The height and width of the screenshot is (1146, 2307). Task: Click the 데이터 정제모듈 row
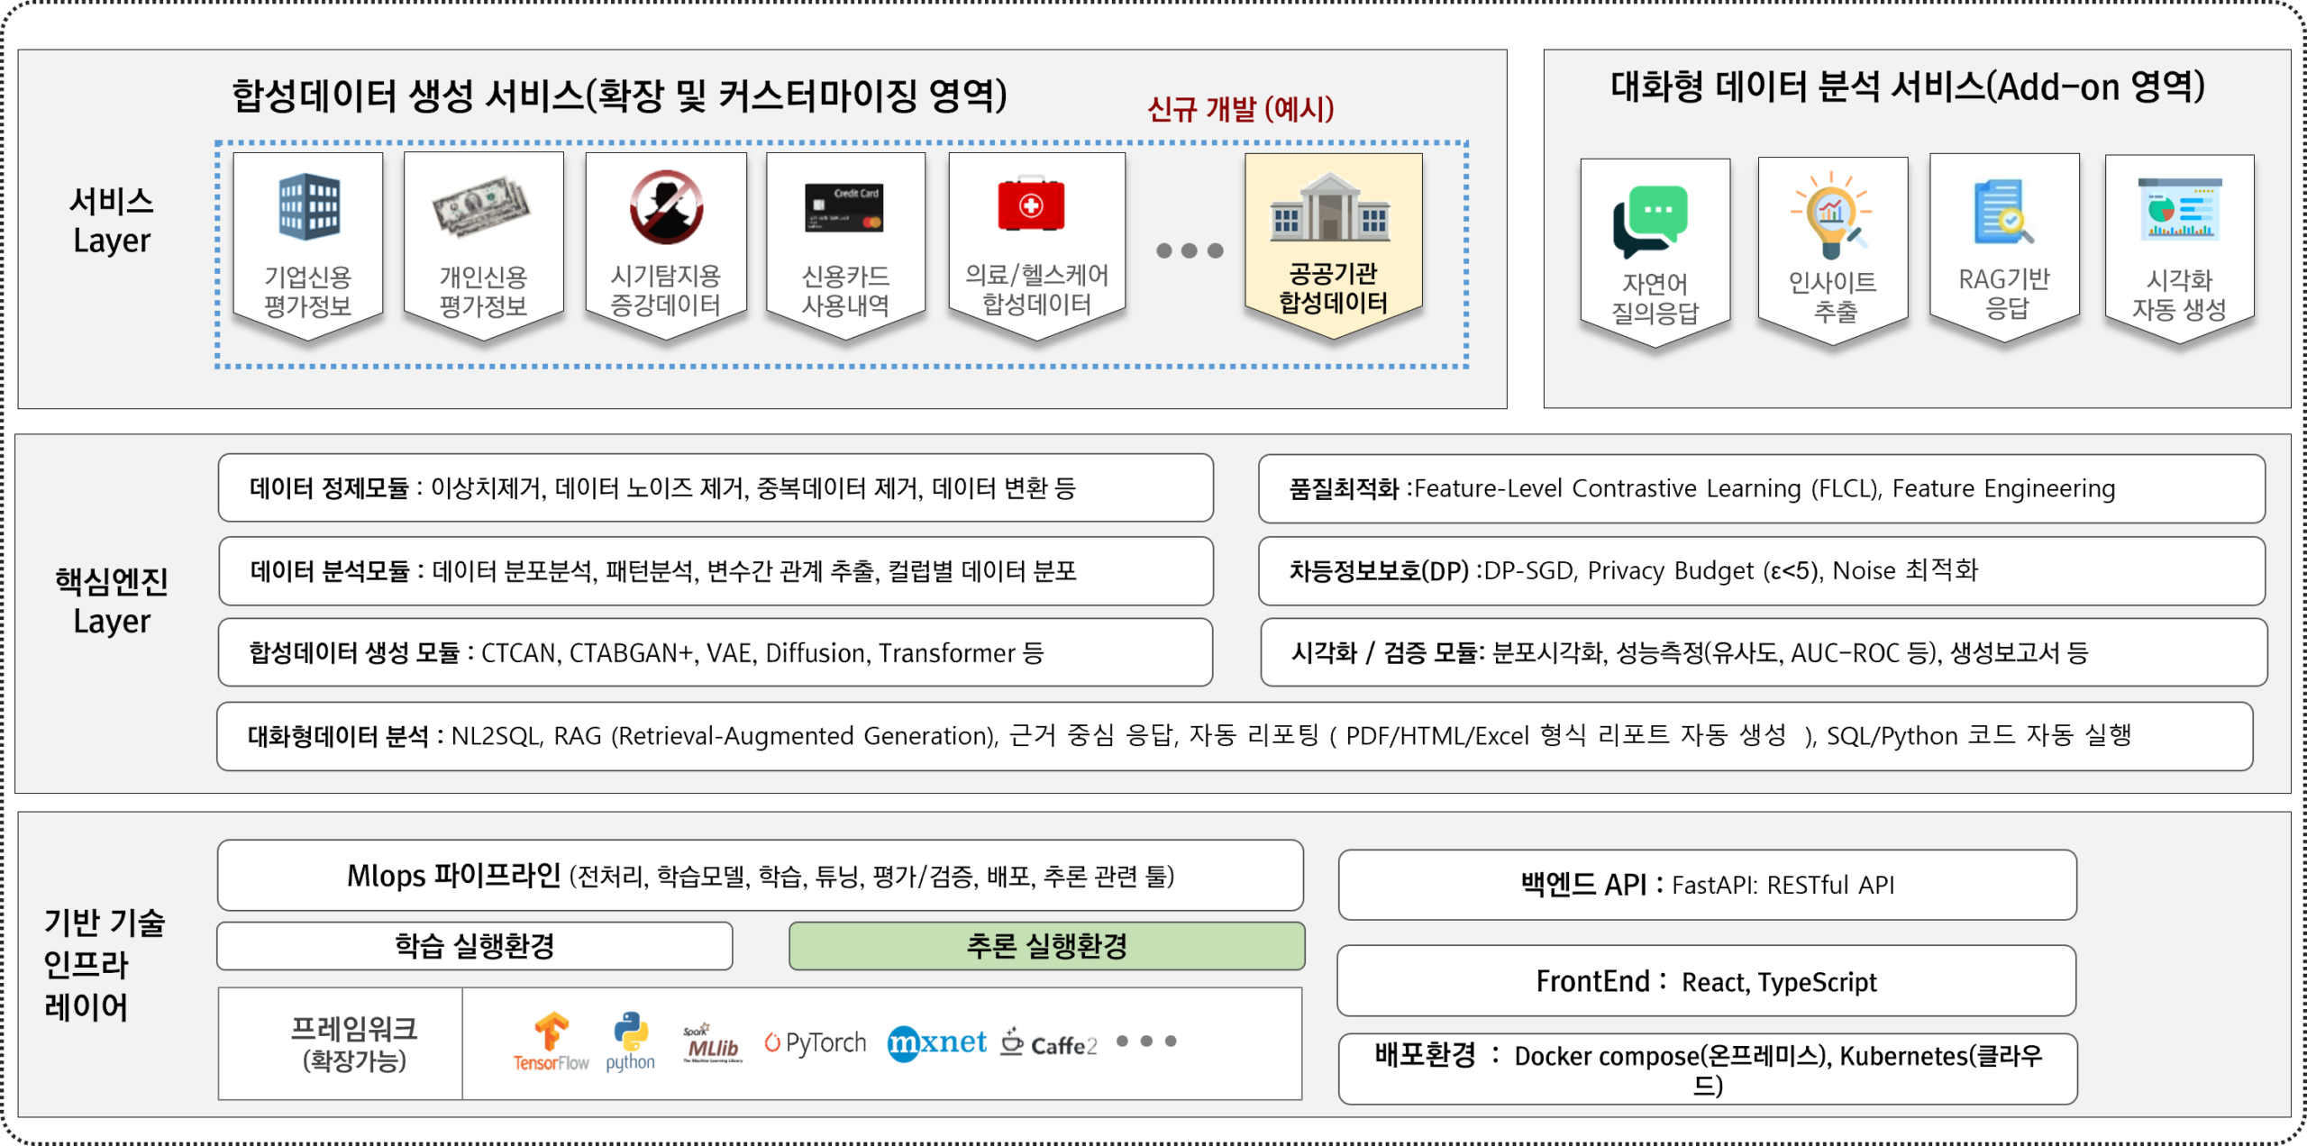coord(716,488)
